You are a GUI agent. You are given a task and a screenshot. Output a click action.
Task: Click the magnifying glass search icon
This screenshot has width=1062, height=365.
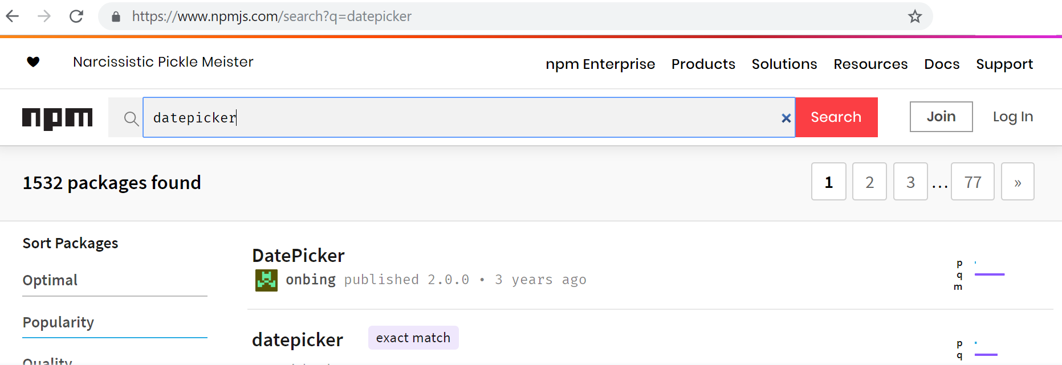point(131,118)
